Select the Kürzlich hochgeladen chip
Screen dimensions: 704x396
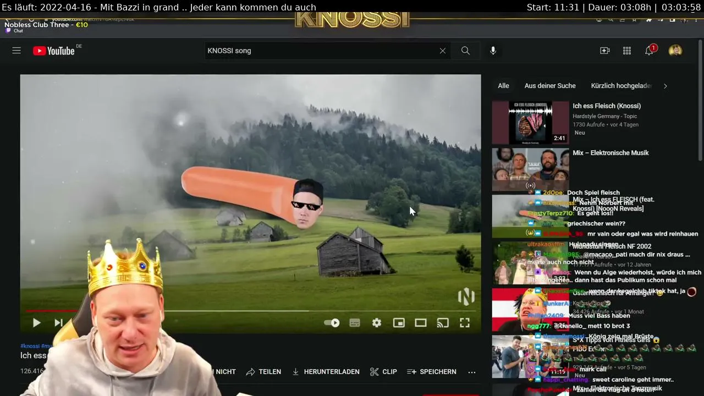point(621,86)
